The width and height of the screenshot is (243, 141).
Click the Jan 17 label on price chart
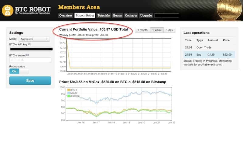pyautogui.click(x=96, y=122)
